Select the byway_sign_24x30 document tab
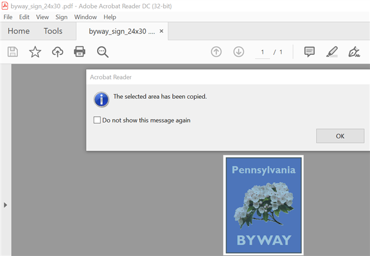Screen dimensions: 370x256 pos(122,31)
